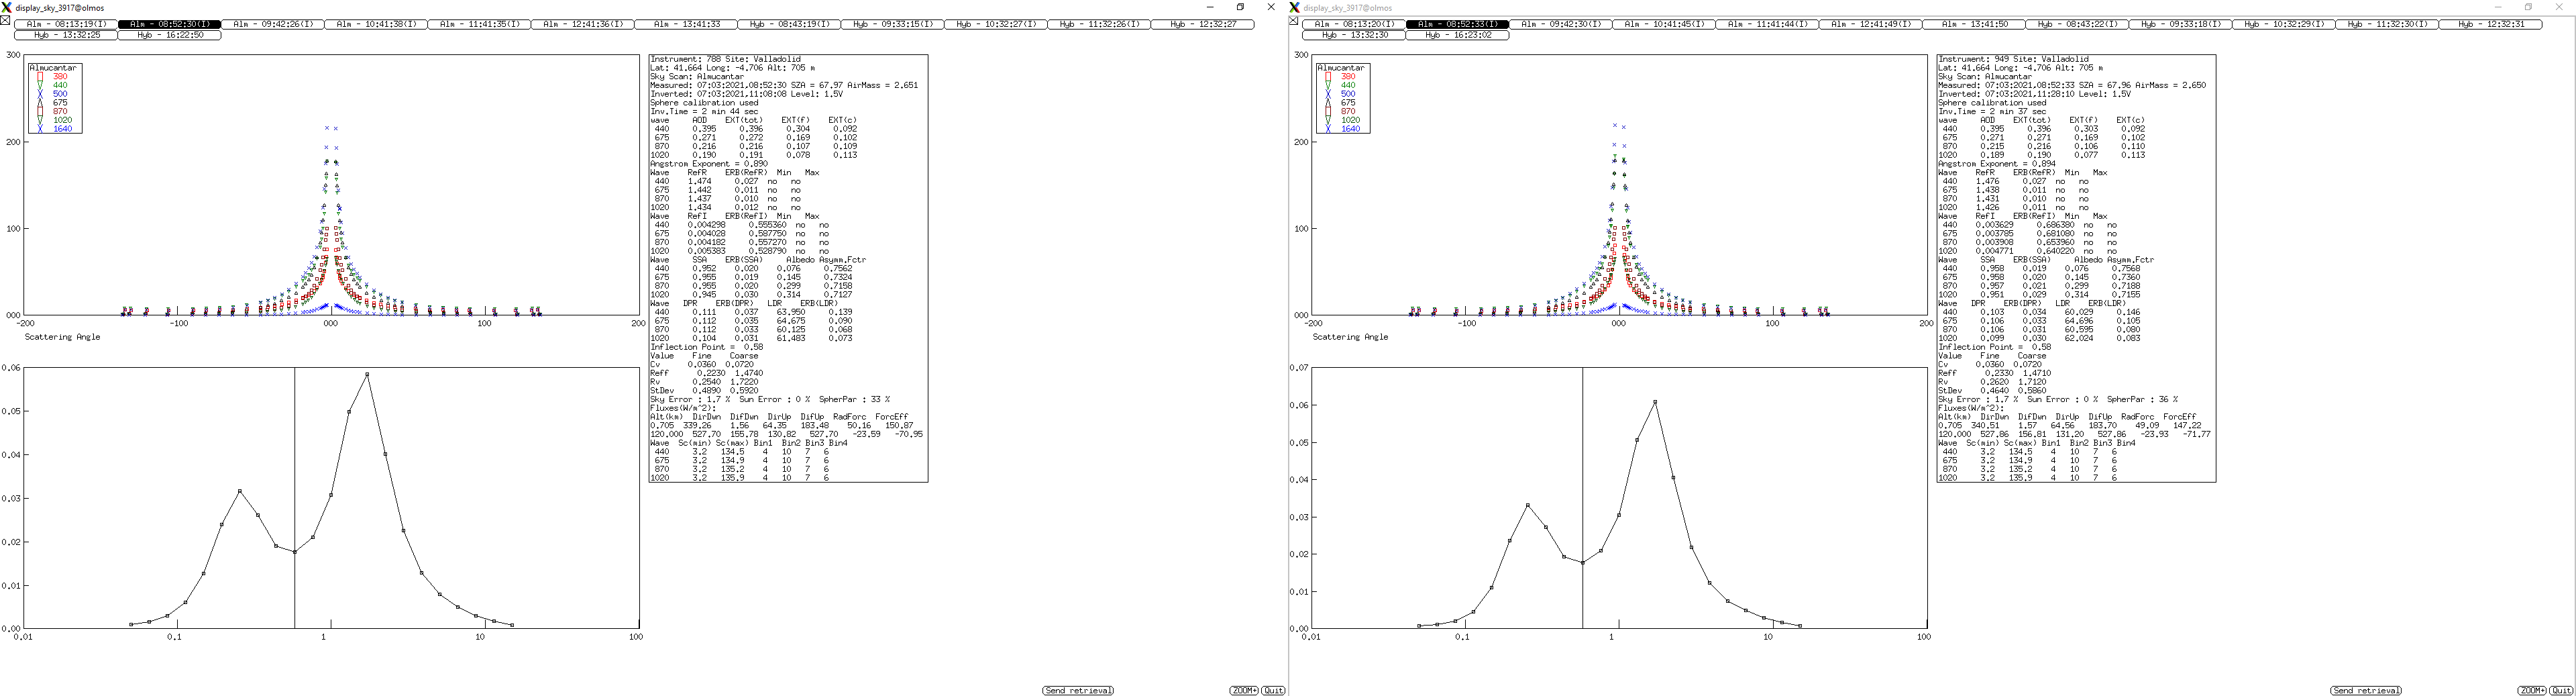Switch to Alm - 11:41:35(I), left window
2576x696 pixels.
click(x=479, y=24)
